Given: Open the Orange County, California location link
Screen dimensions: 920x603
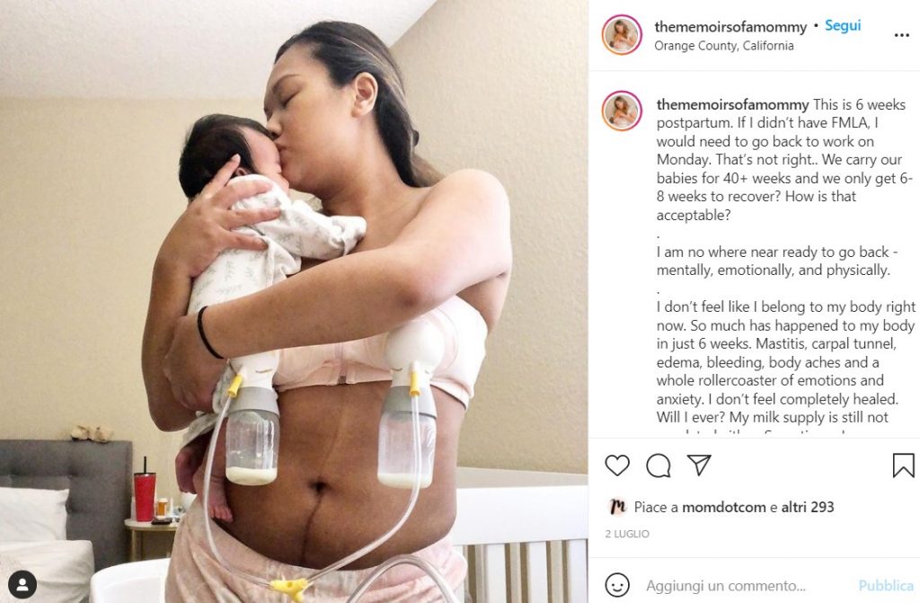Looking at the screenshot, I should point(723,46).
